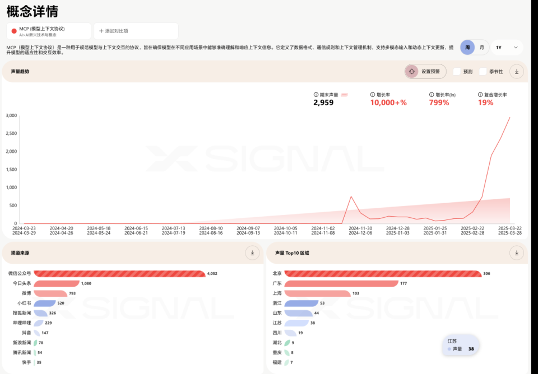Click the 上海 region bar
The width and height of the screenshot is (538, 374).
click(317, 293)
